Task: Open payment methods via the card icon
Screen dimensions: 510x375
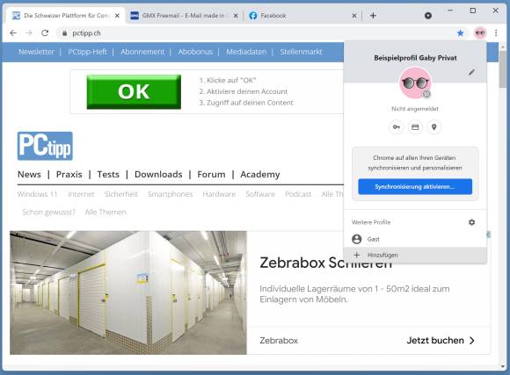Action: tap(415, 127)
